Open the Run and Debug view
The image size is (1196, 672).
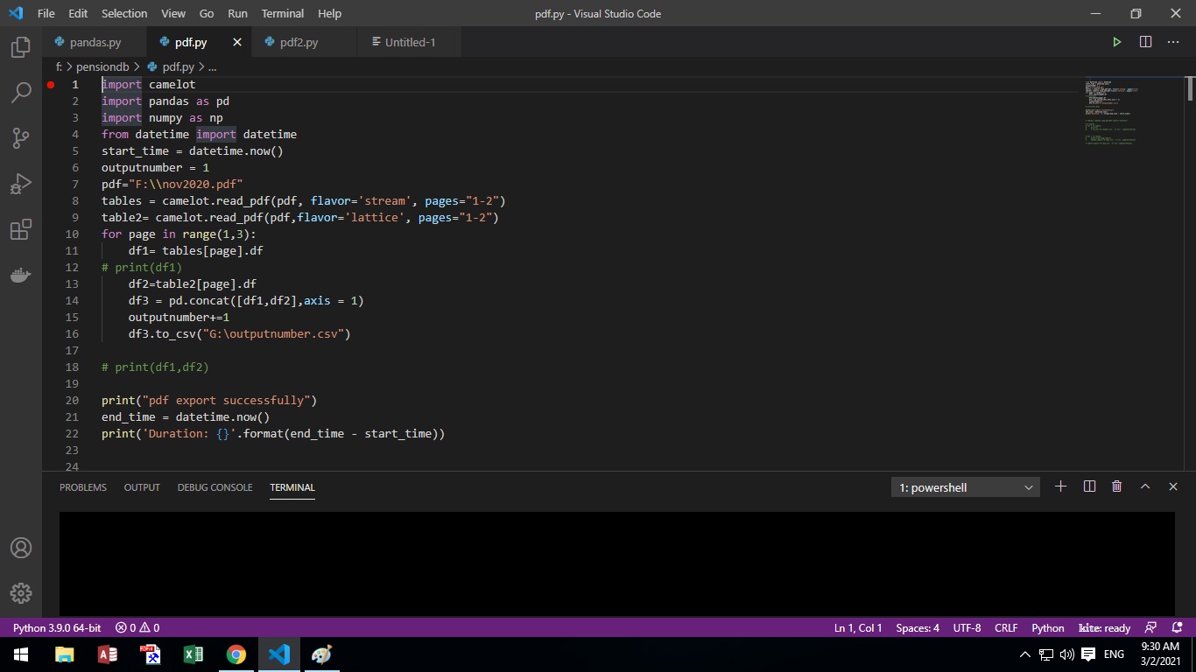click(20, 183)
